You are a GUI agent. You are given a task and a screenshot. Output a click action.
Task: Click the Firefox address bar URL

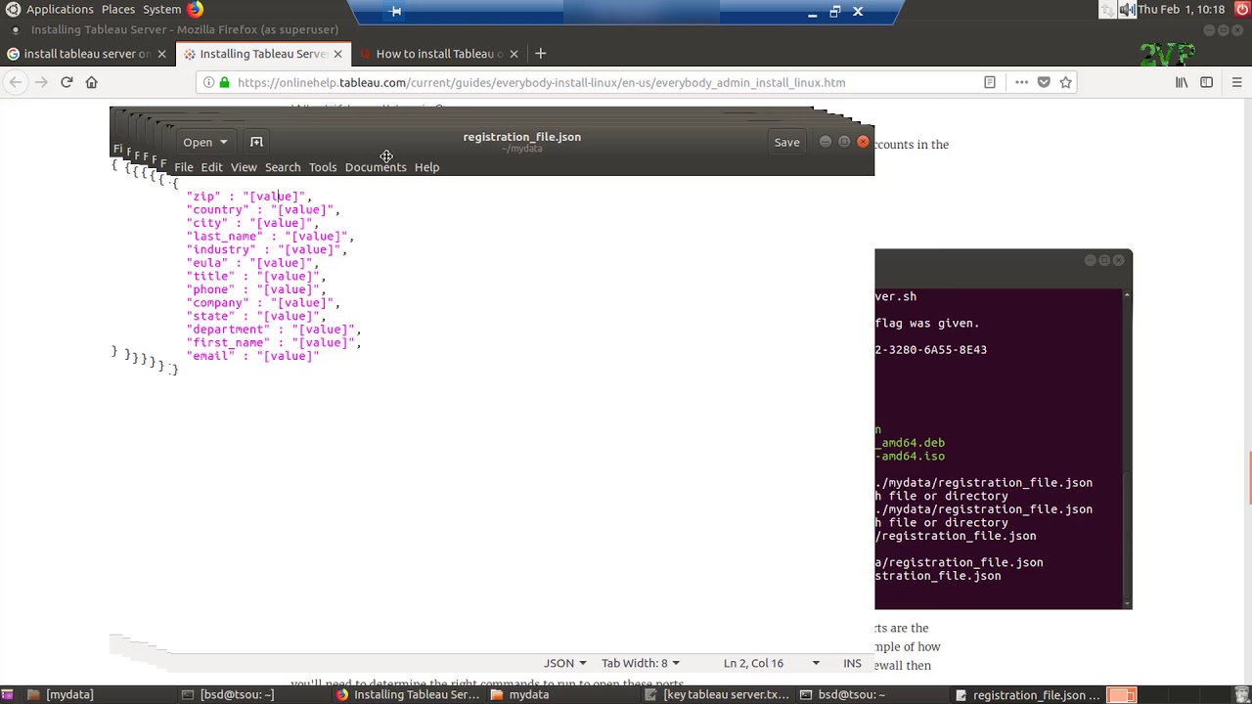541,82
